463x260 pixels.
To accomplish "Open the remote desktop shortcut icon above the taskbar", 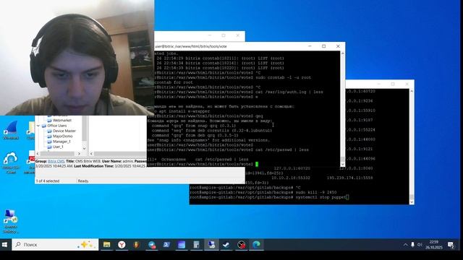I will tap(11, 222).
